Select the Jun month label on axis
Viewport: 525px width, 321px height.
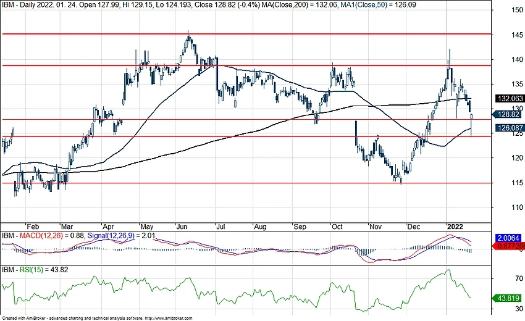[x=182, y=227]
